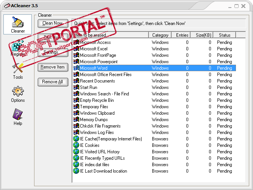Screen dimensions: 253x190
Task: Click the Chkdsk File Fragments row icon
Action: coord(76,126)
